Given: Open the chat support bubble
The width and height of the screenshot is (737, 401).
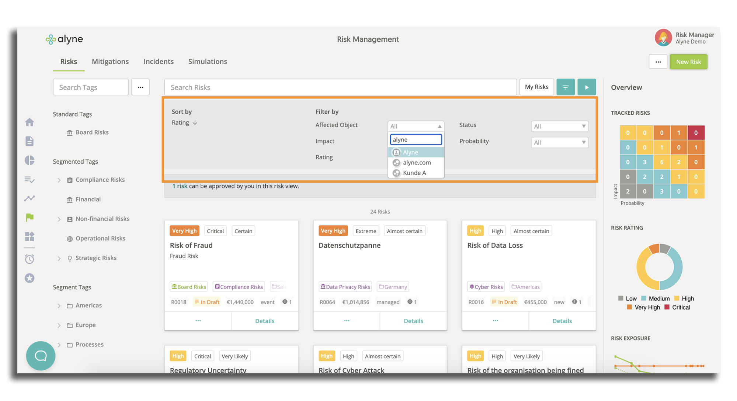Looking at the screenshot, I should click(x=41, y=356).
